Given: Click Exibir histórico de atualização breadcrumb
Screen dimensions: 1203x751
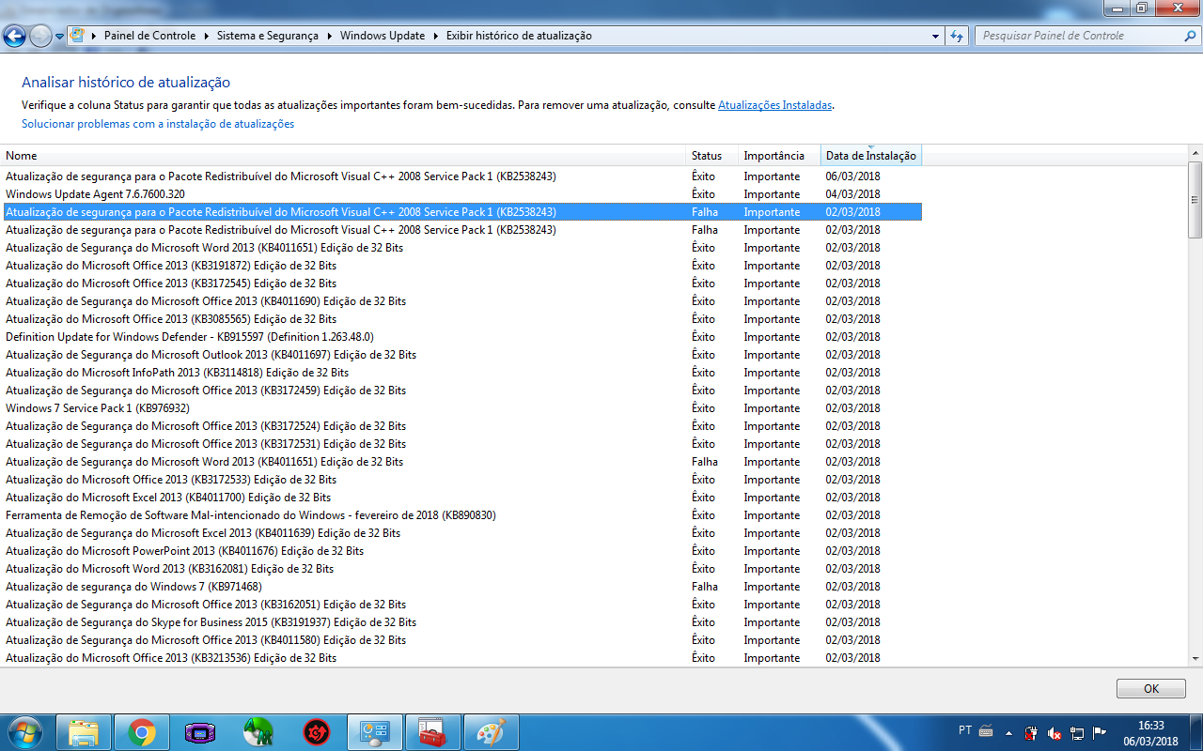Looking at the screenshot, I should [x=519, y=36].
